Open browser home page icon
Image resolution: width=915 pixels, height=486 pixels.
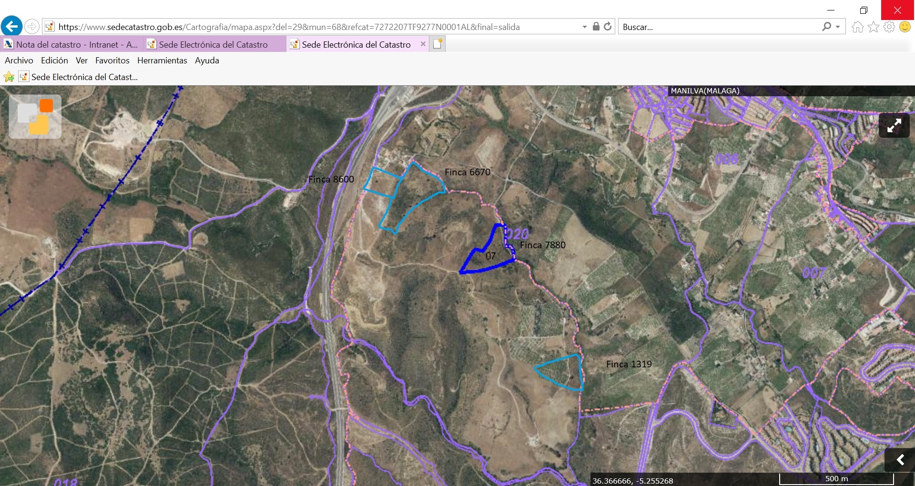click(857, 27)
